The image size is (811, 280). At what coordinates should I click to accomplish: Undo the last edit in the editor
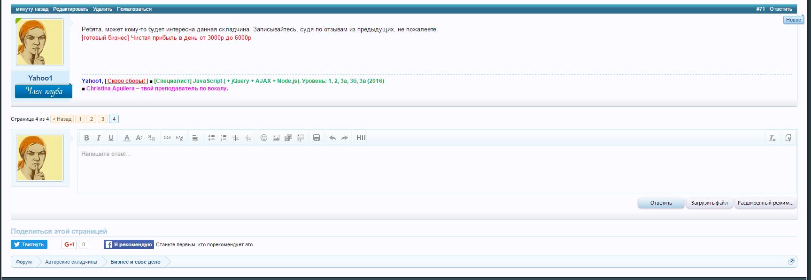332,138
